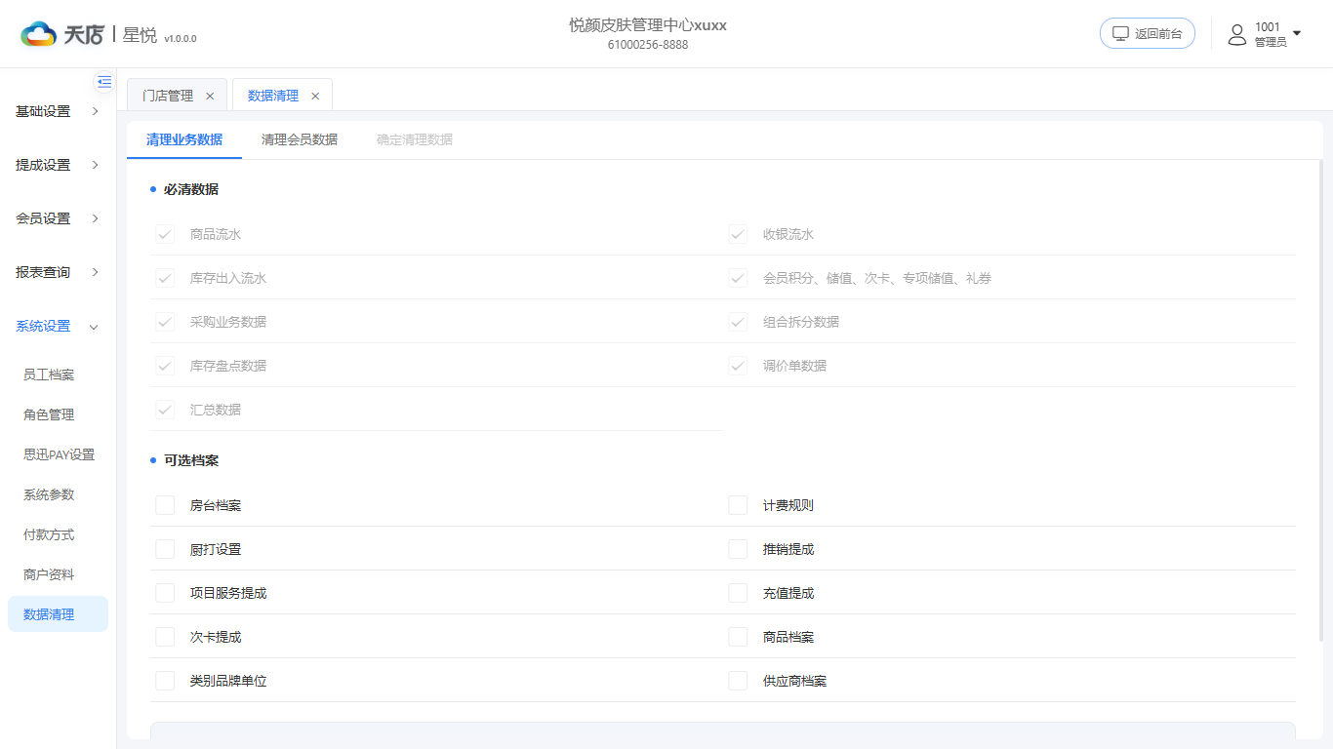This screenshot has width=1333, height=749.
Task: Expand the 会员设置 menu
Action: pos(59,218)
